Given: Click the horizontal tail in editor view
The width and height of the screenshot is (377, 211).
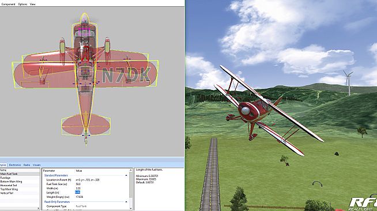Looking at the screenshot, I should click(x=86, y=125).
